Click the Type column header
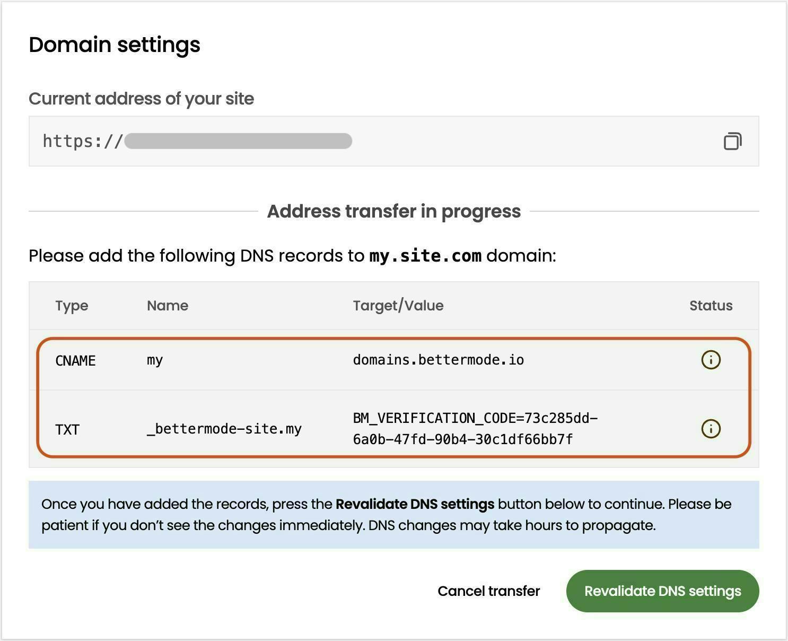 point(72,306)
